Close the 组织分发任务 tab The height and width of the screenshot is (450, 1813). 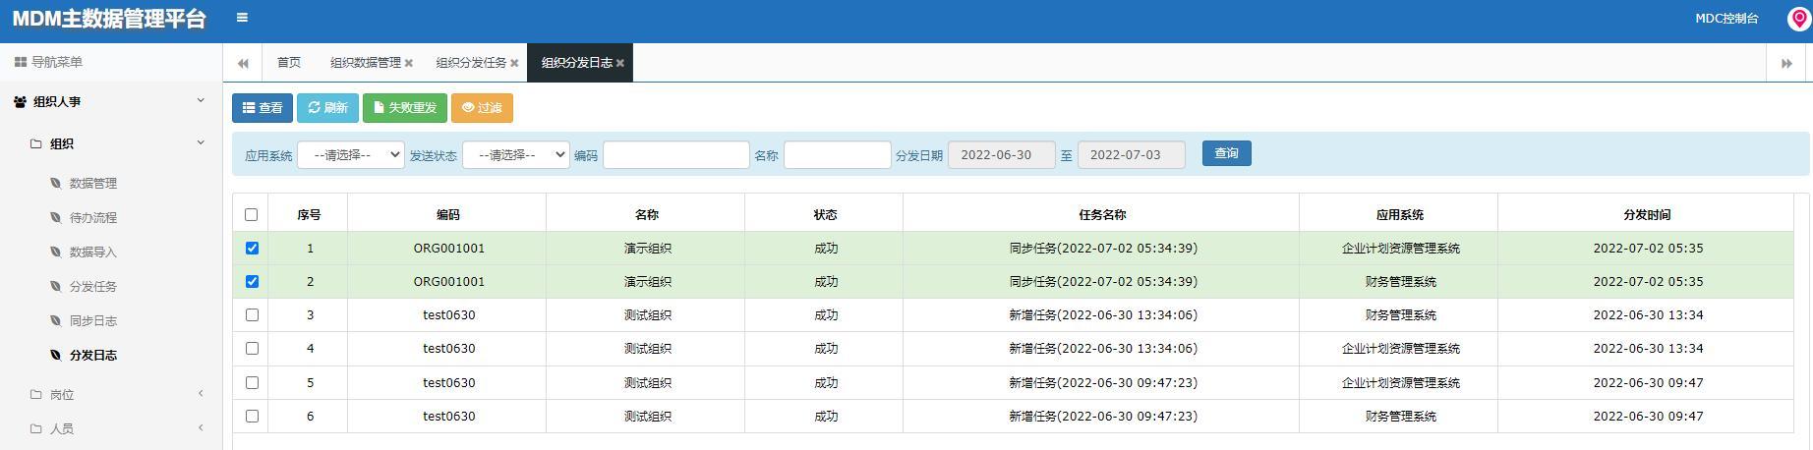pos(514,63)
